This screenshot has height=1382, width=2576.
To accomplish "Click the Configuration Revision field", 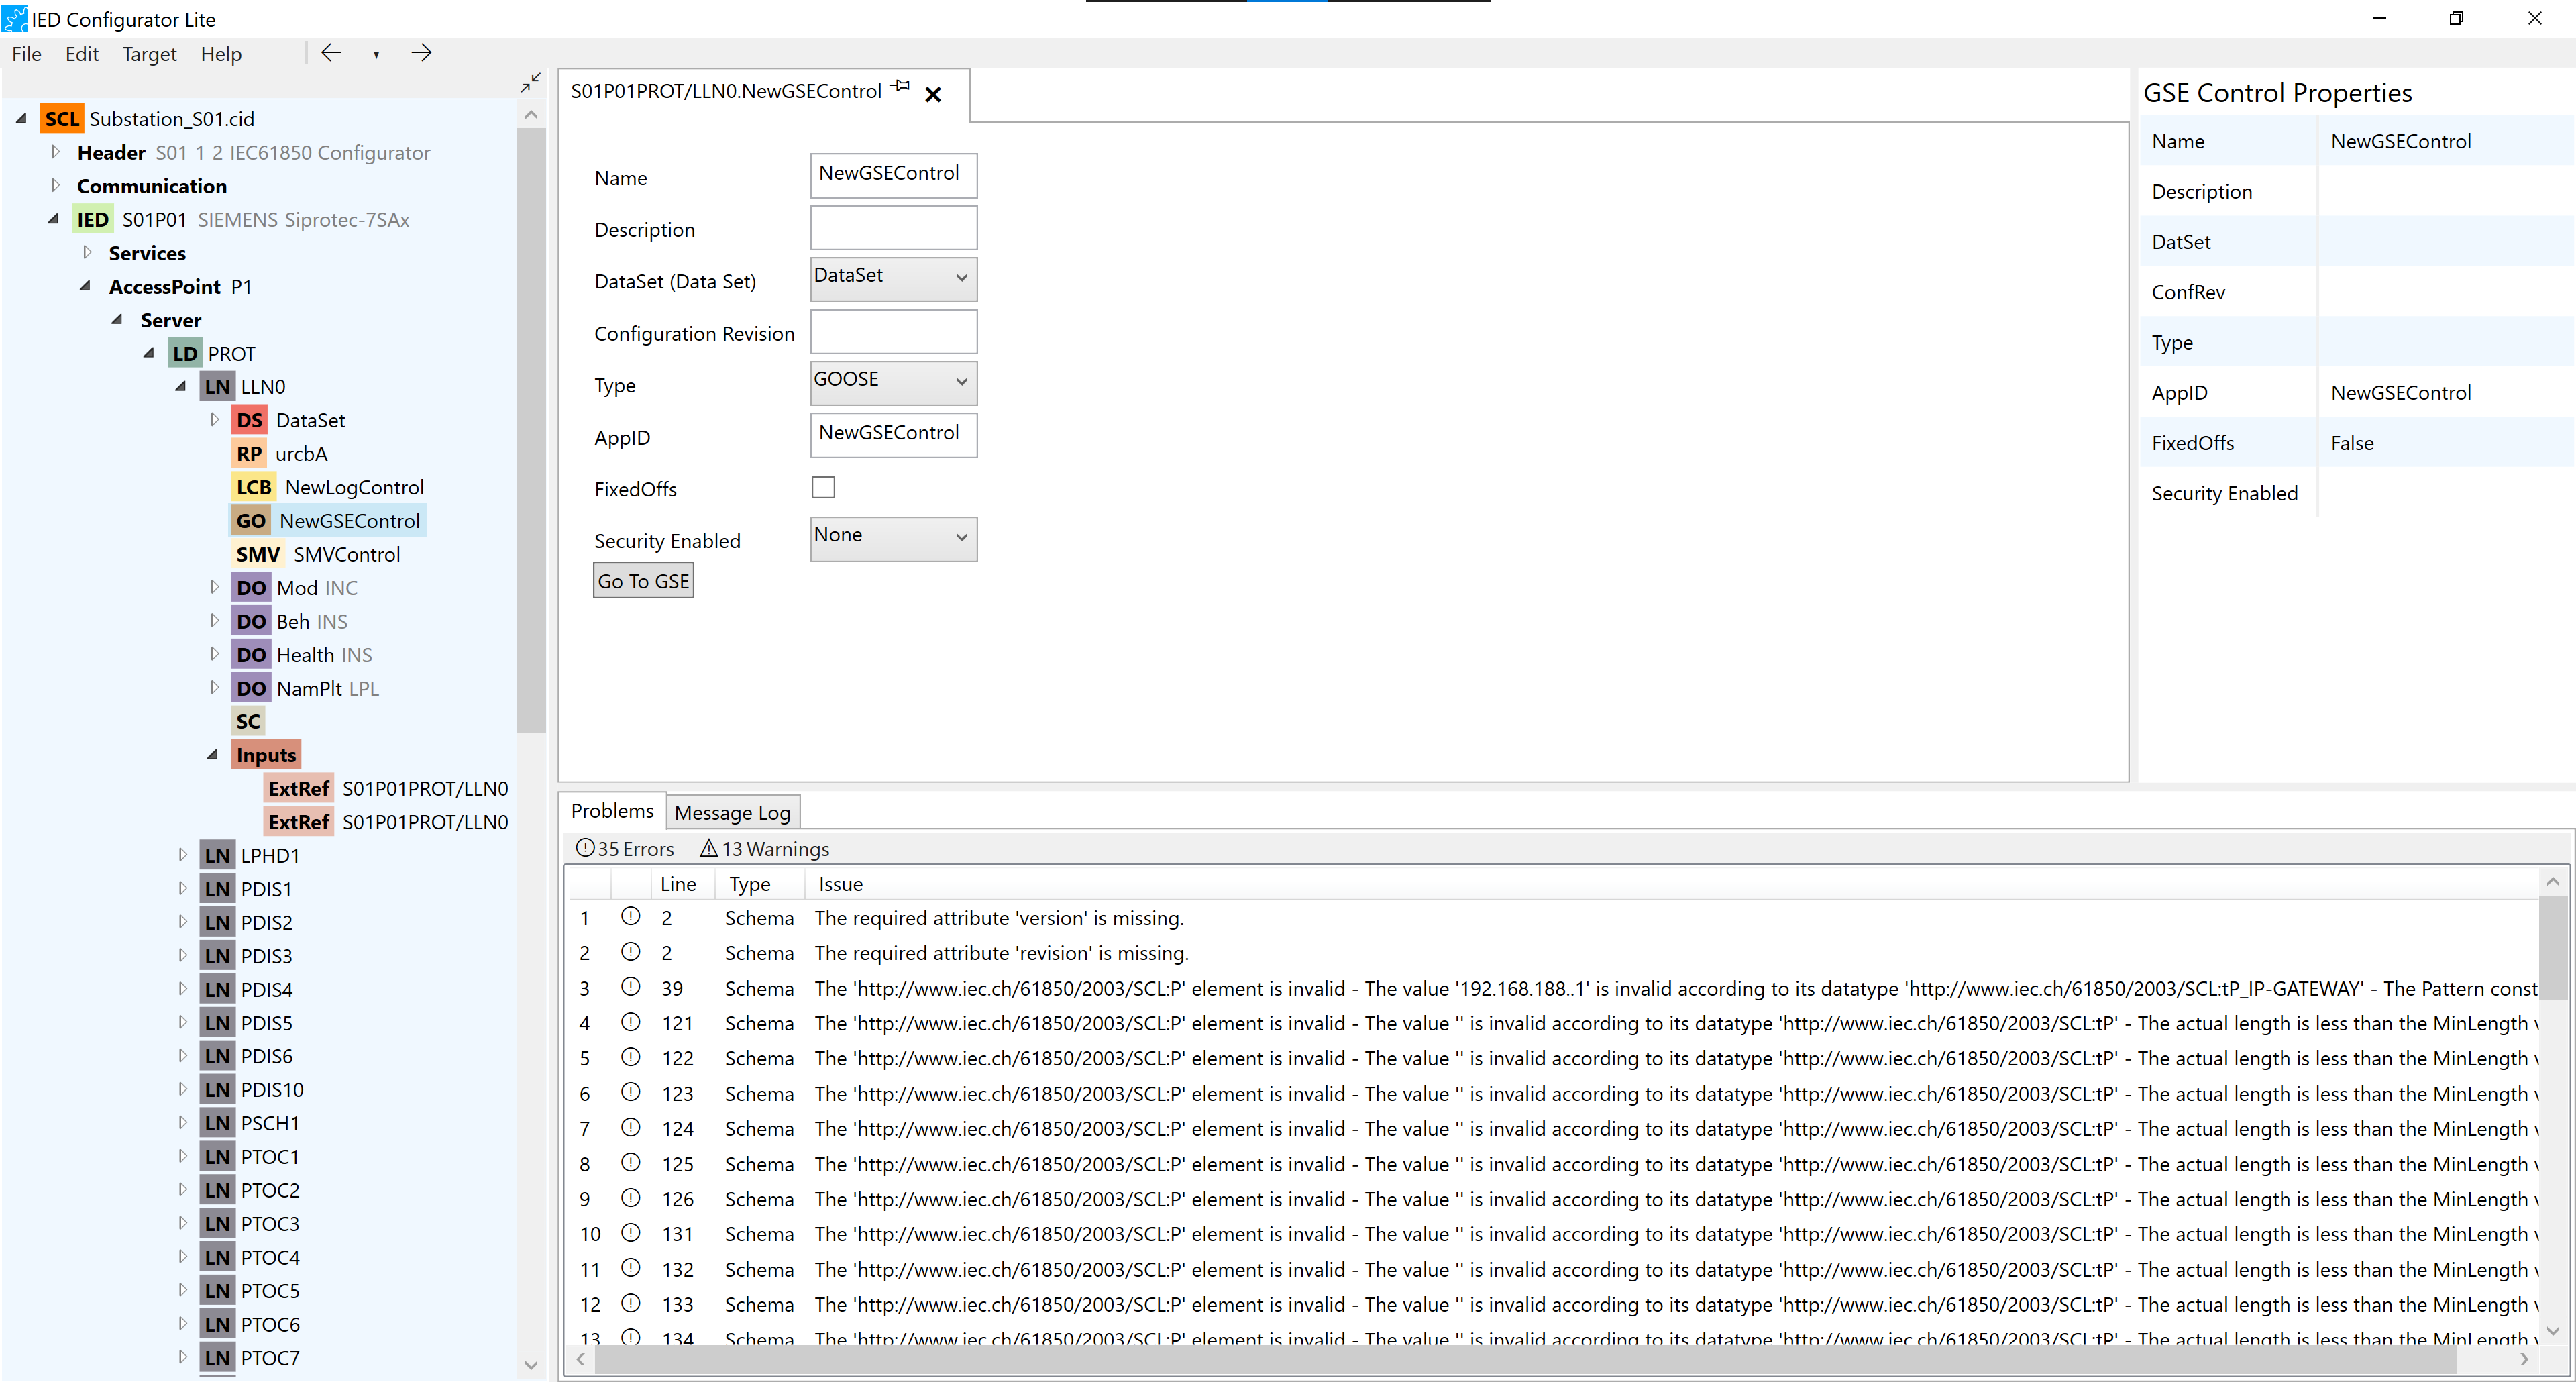I will click(893, 331).
